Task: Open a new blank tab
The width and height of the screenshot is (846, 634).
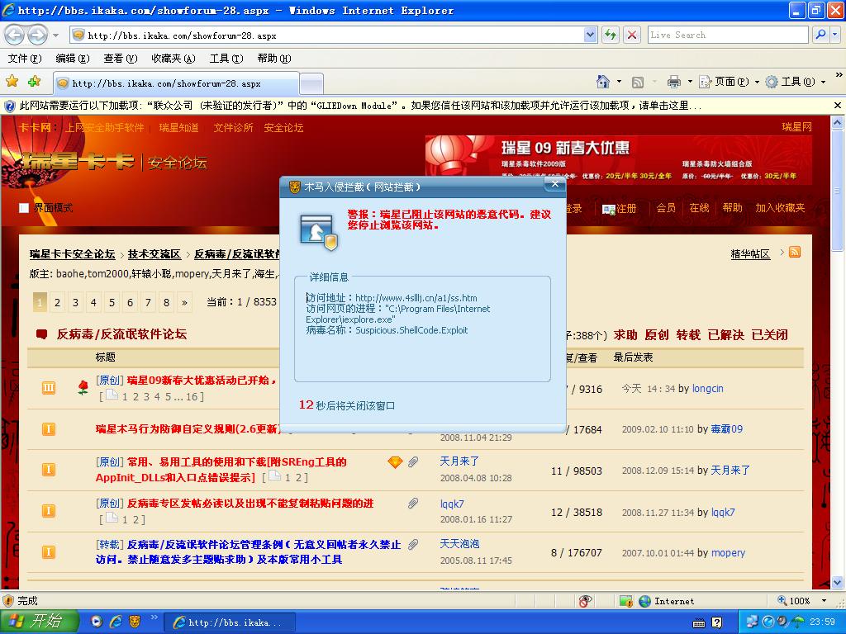Action: click(x=311, y=84)
